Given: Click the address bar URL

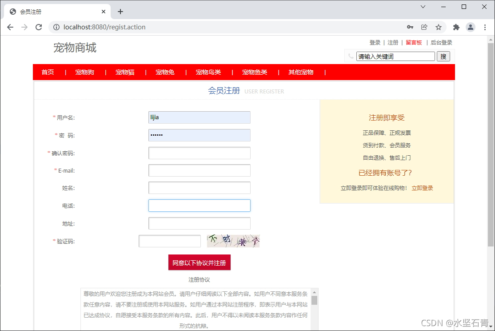Looking at the screenshot, I should (104, 27).
